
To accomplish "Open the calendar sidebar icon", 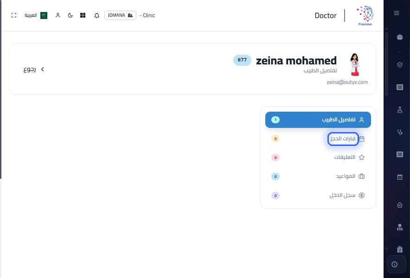I will coord(399,177).
